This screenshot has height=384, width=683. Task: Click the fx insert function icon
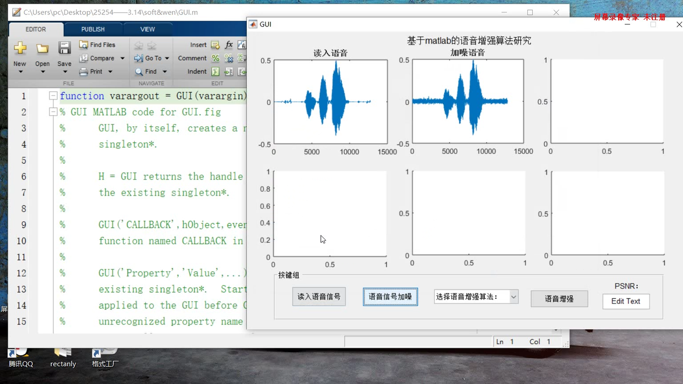(229, 45)
